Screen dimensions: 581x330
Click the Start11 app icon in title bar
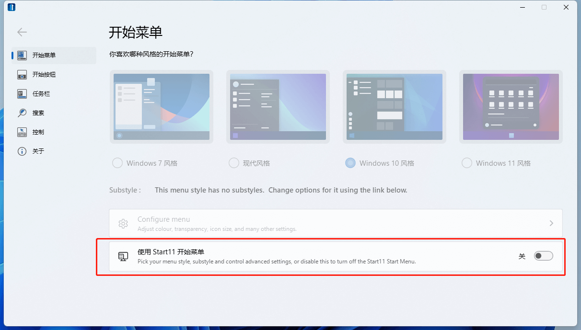click(11, 7)
